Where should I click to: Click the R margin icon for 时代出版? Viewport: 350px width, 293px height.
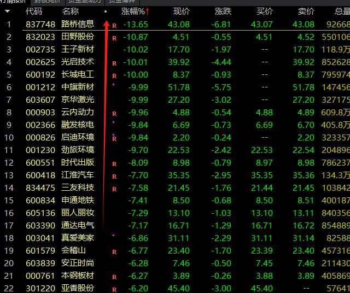114,164
